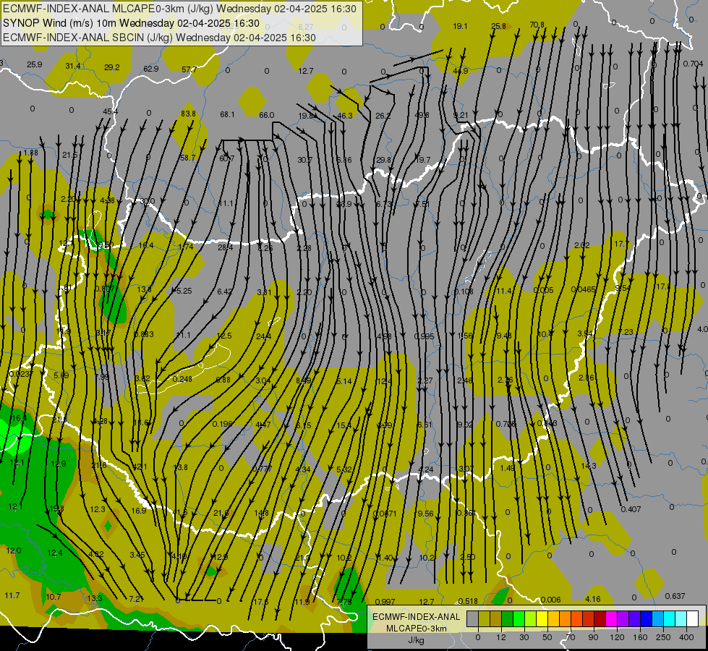708x651 pixels.
Task: Click the map value 70.8
Action: pyautogui.click(x=537, y=25)
